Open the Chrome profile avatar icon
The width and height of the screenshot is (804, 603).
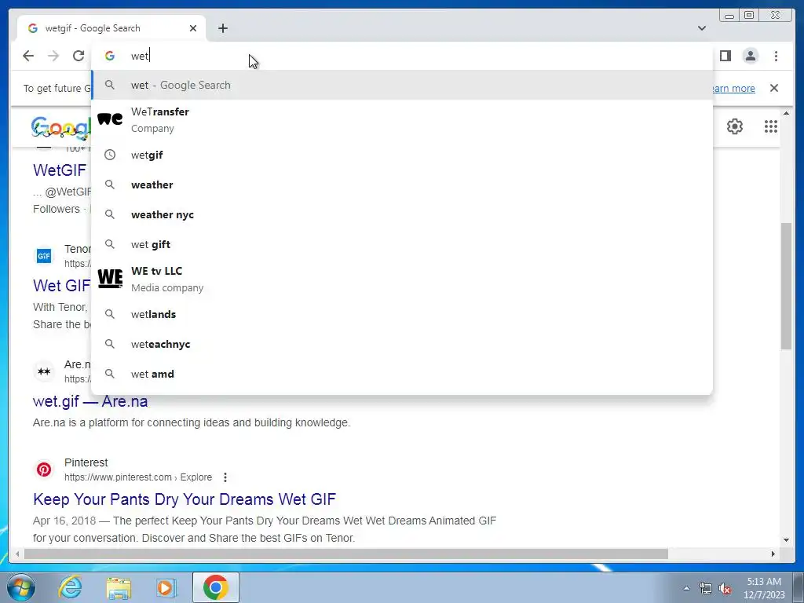tap(750, 56)
